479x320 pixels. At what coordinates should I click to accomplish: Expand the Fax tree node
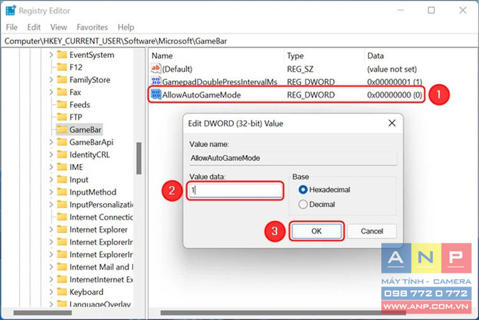tap(51, 92)
